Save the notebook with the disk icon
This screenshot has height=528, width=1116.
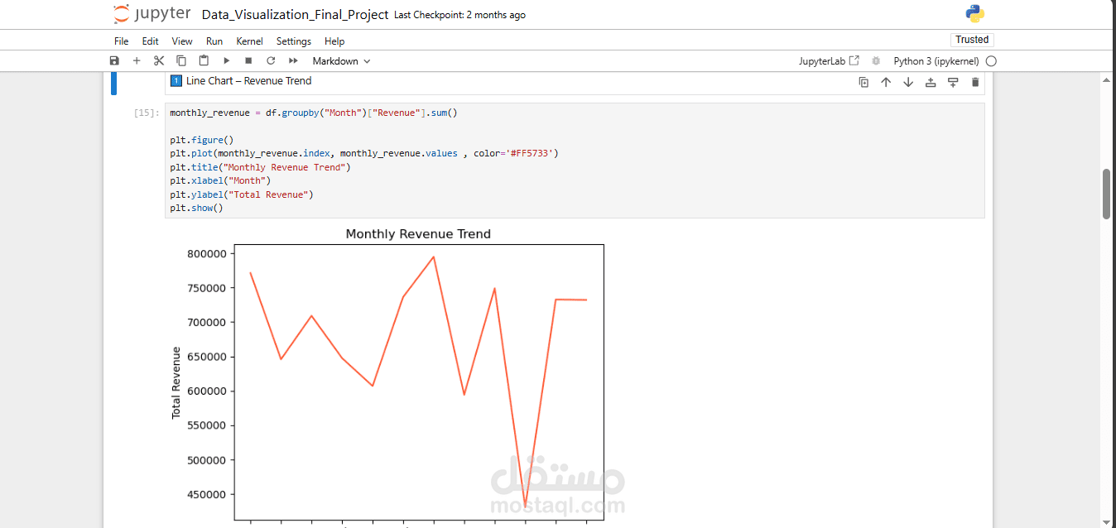tap(114, 60)
